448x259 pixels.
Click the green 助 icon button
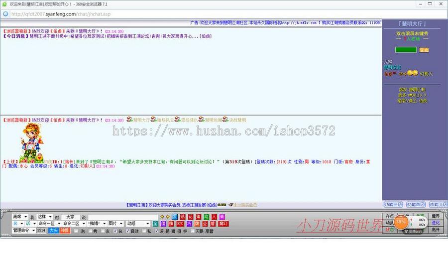(206, 217)
